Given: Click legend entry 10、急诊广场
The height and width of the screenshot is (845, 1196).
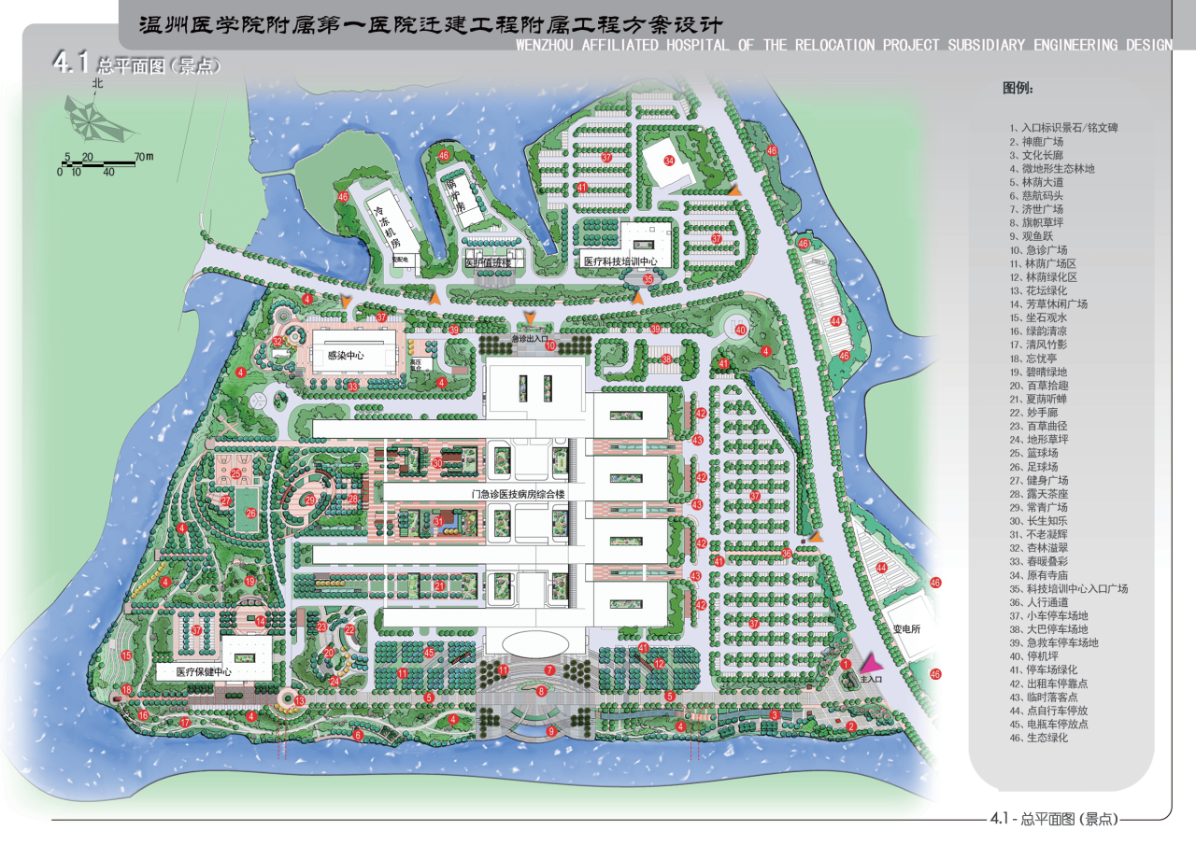Looking at the screenshot, I should click(x=1038, y=250).
